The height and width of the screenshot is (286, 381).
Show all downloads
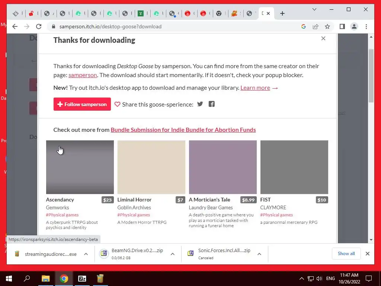pos(346,254)
